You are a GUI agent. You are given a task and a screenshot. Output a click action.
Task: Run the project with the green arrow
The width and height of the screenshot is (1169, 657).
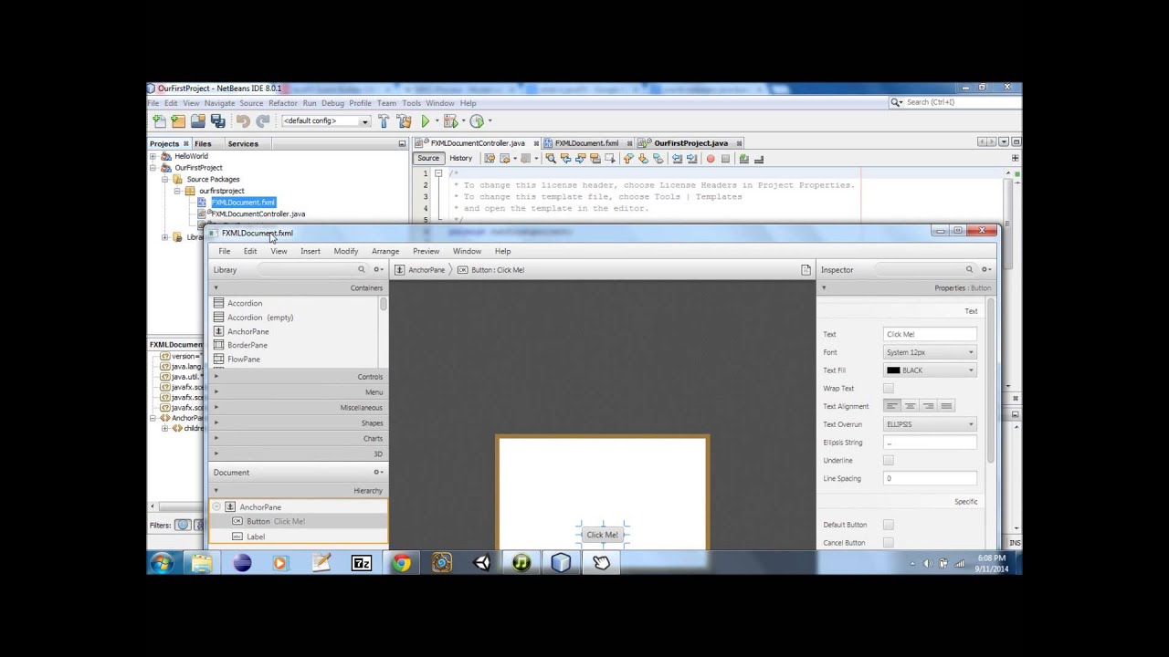coord(426,120)
